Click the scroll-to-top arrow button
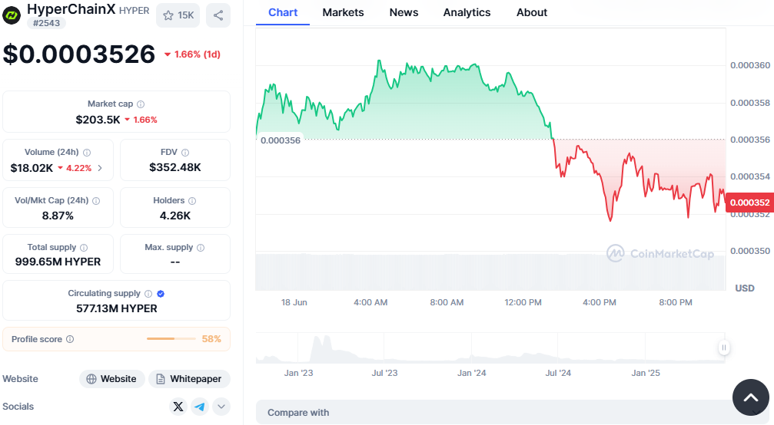The height and width of the screenshot is (425, 774). 751,397
